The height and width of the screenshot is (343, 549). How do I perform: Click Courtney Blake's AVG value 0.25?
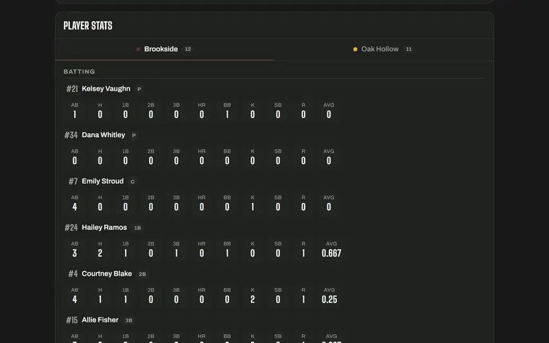(x=329, y=299)
